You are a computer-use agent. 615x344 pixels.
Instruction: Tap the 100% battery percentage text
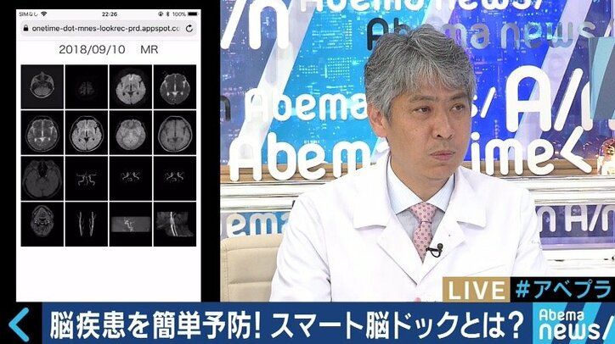[179, 14]
